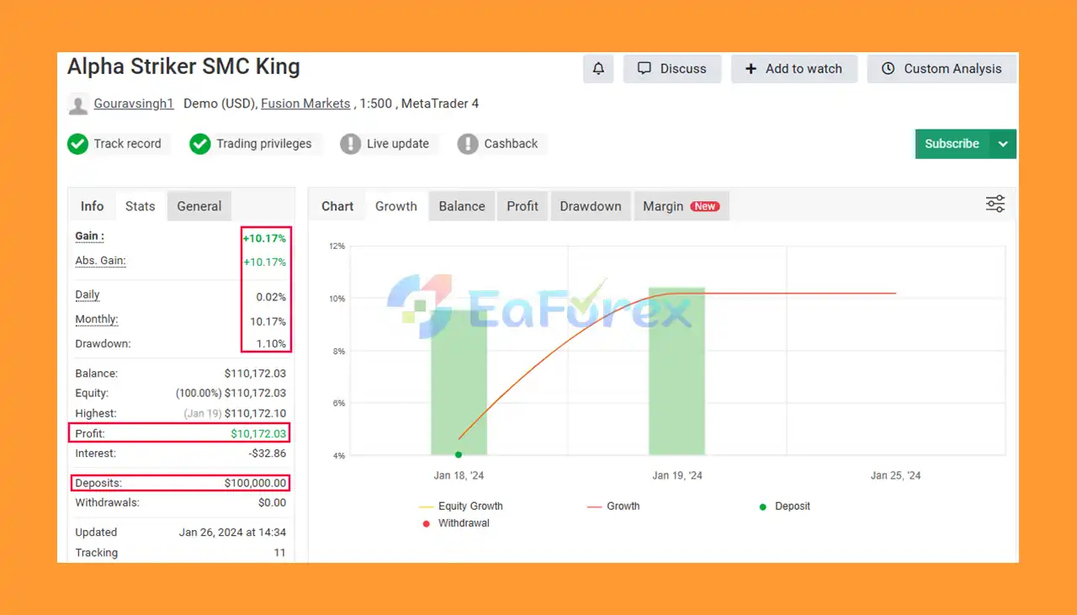Click the Live update warning icon
Screen dimensions: 1077x615
[350, 145]
